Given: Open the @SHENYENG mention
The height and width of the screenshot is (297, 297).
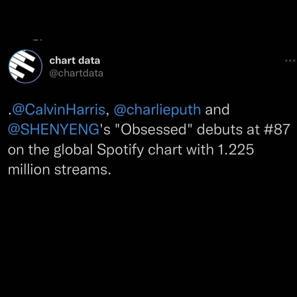Looking at the screenshot, I should [53, 130].
